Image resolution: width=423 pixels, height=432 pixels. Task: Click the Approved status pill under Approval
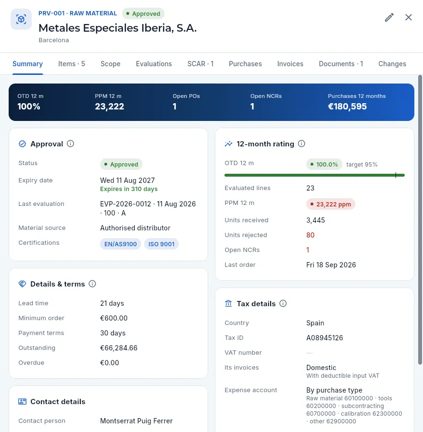[x=121, y=164]
